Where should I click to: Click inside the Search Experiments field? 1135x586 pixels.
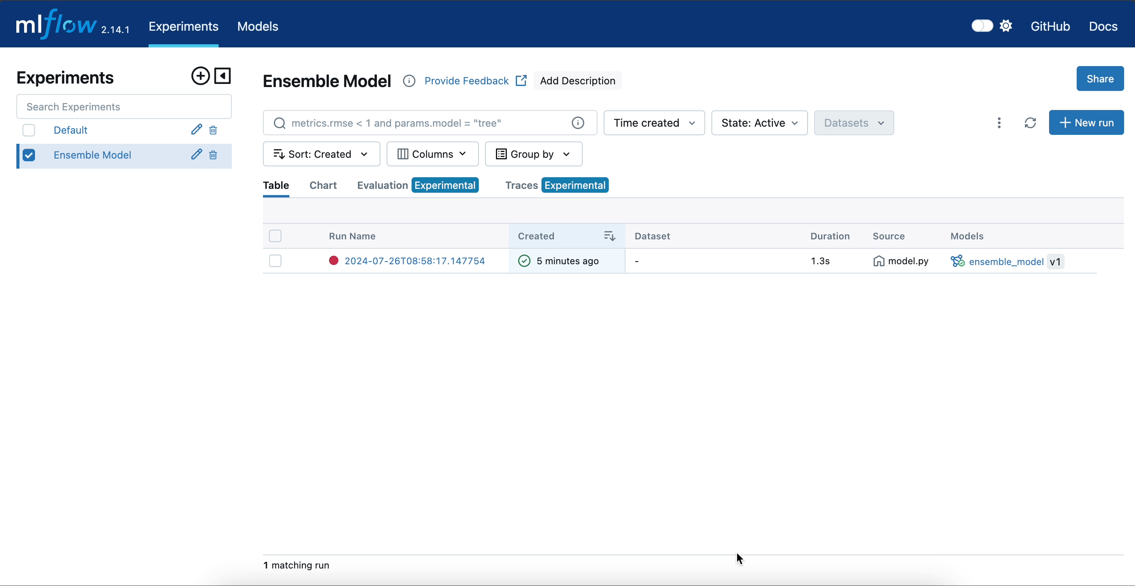(123, 106)
